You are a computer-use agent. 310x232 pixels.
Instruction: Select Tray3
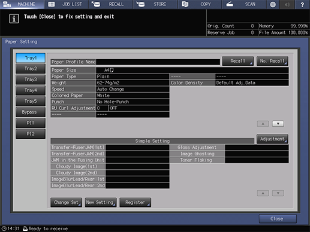tap(31, 80)
